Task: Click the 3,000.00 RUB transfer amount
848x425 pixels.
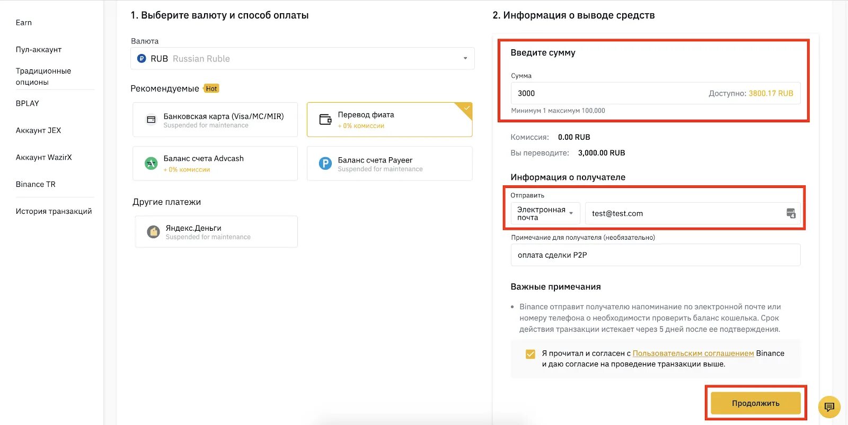Action: pos(602,153)
